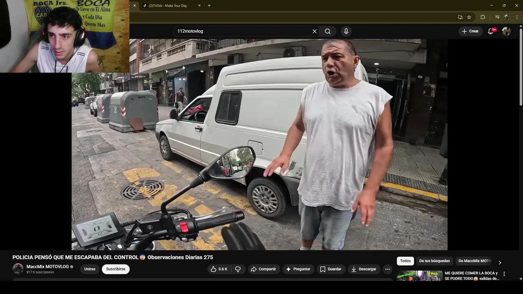
Task: Close the TikTok - Make Your Day tab
Action: [x=199, y=6]
